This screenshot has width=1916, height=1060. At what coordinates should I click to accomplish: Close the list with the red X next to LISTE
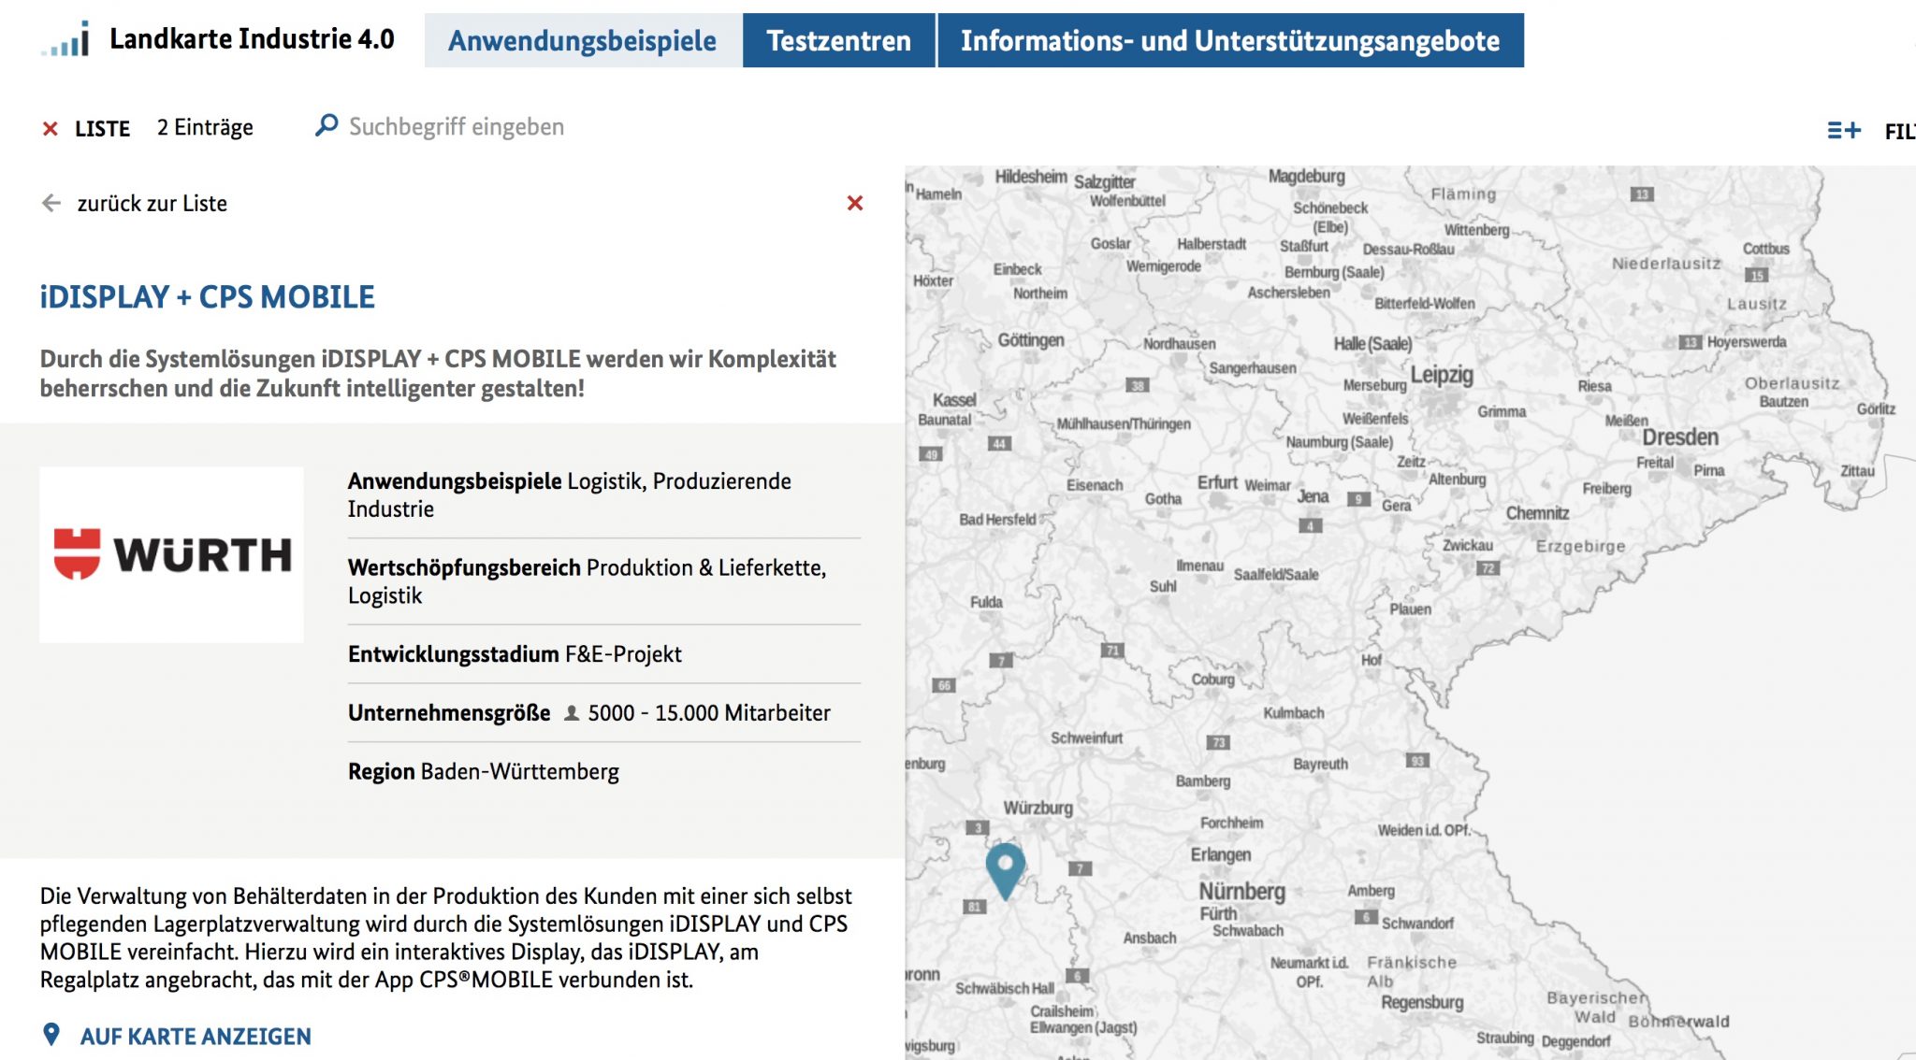pos(51,129)
